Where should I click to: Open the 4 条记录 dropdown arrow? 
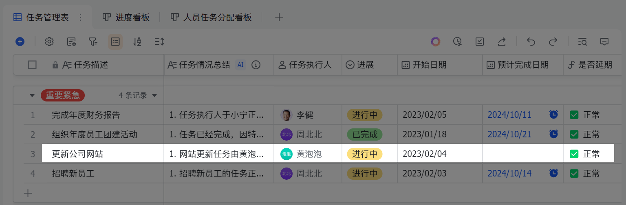154,96
